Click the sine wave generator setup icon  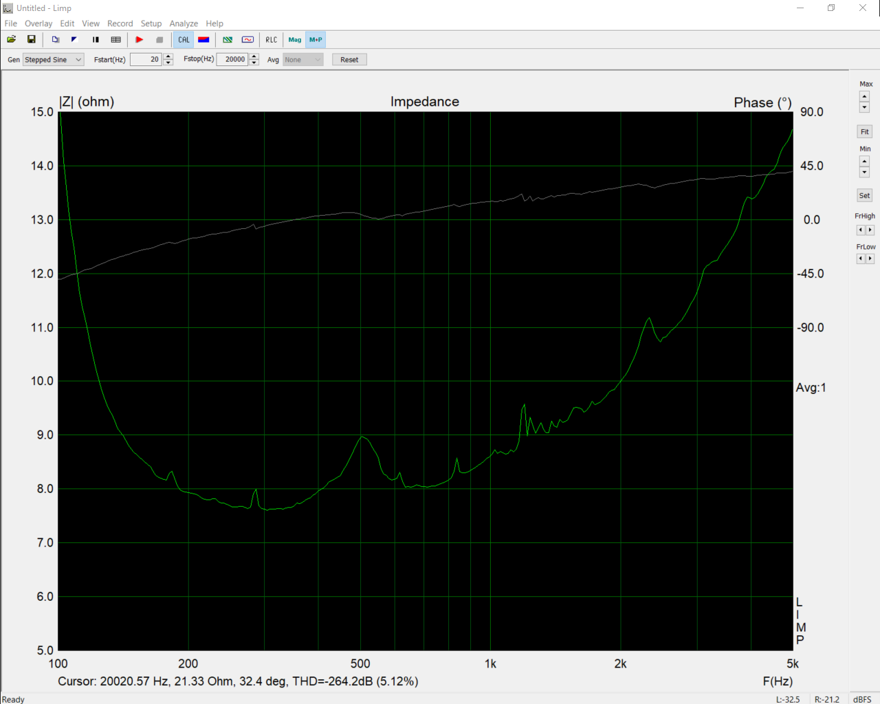click(x=248, y=40)
